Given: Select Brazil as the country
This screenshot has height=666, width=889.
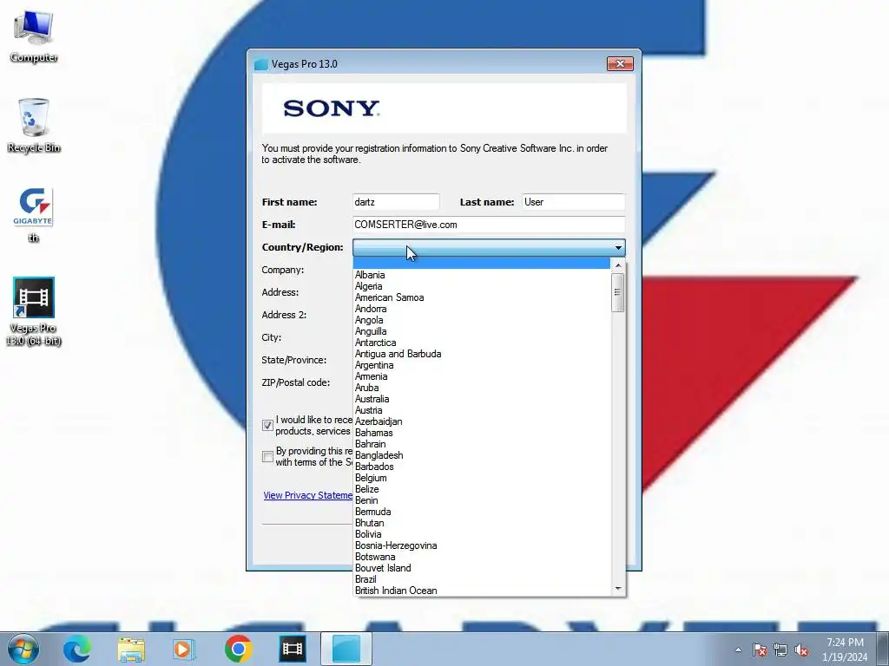Looking at the screenshot, I should (x=481, y=579).
